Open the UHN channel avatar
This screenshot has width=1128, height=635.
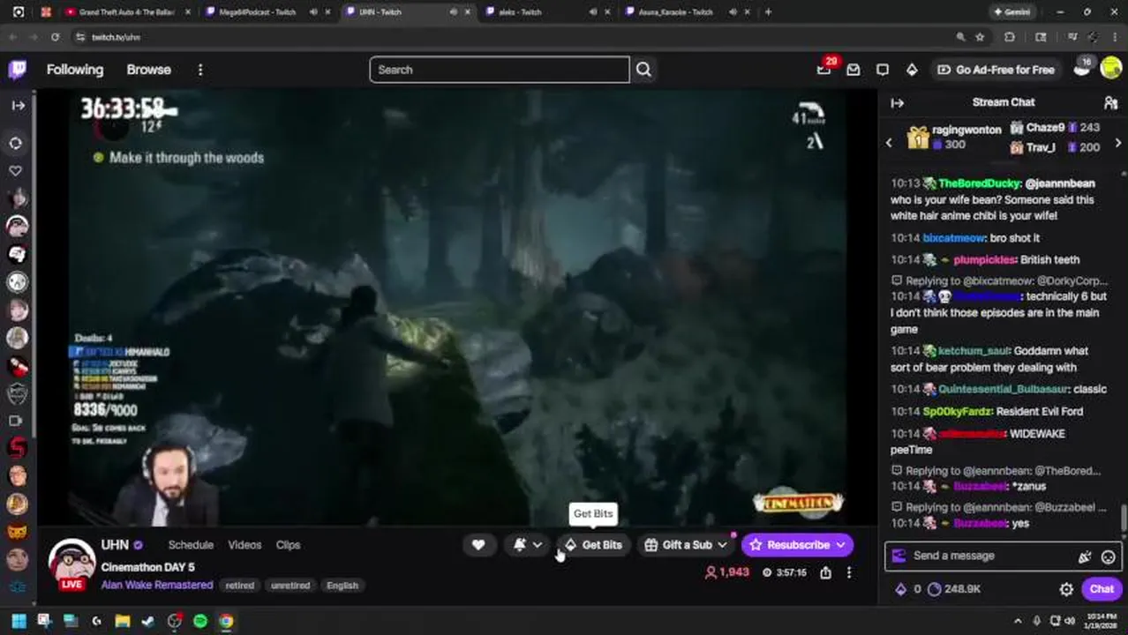pos(71,562)
